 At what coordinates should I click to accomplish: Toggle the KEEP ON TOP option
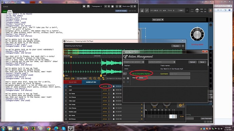pyautogui.click(x=132, y=11)
